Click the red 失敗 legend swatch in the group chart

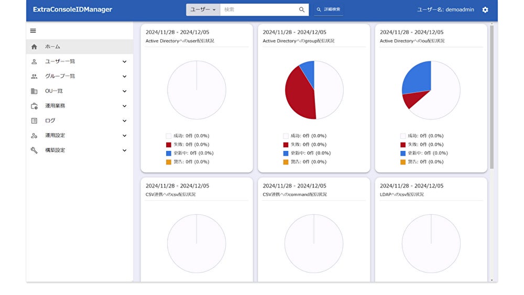(x=286, y=145)
